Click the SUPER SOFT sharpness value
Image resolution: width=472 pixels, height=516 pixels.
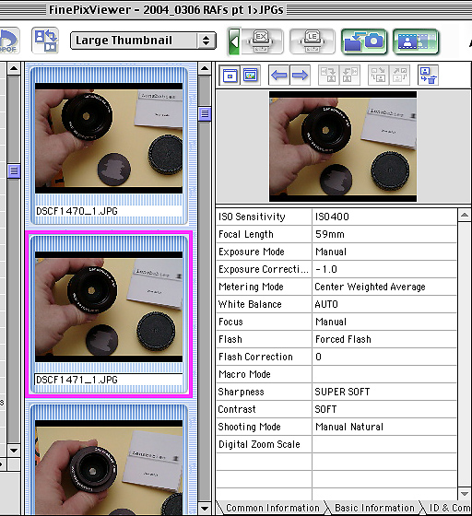click(384, 392)
